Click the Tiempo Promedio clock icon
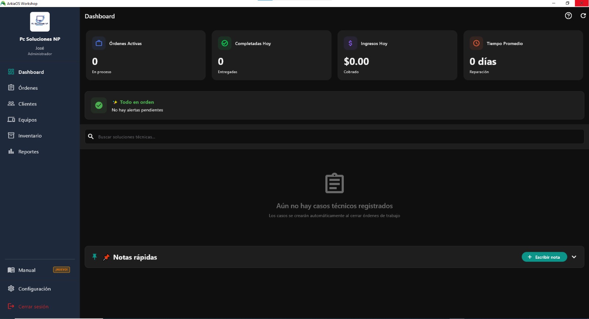 tap(476, 43)
